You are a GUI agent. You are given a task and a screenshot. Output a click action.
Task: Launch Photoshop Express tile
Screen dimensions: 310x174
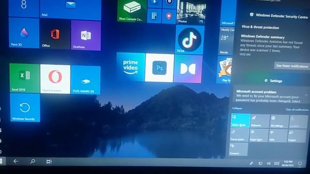coord(159,68)
